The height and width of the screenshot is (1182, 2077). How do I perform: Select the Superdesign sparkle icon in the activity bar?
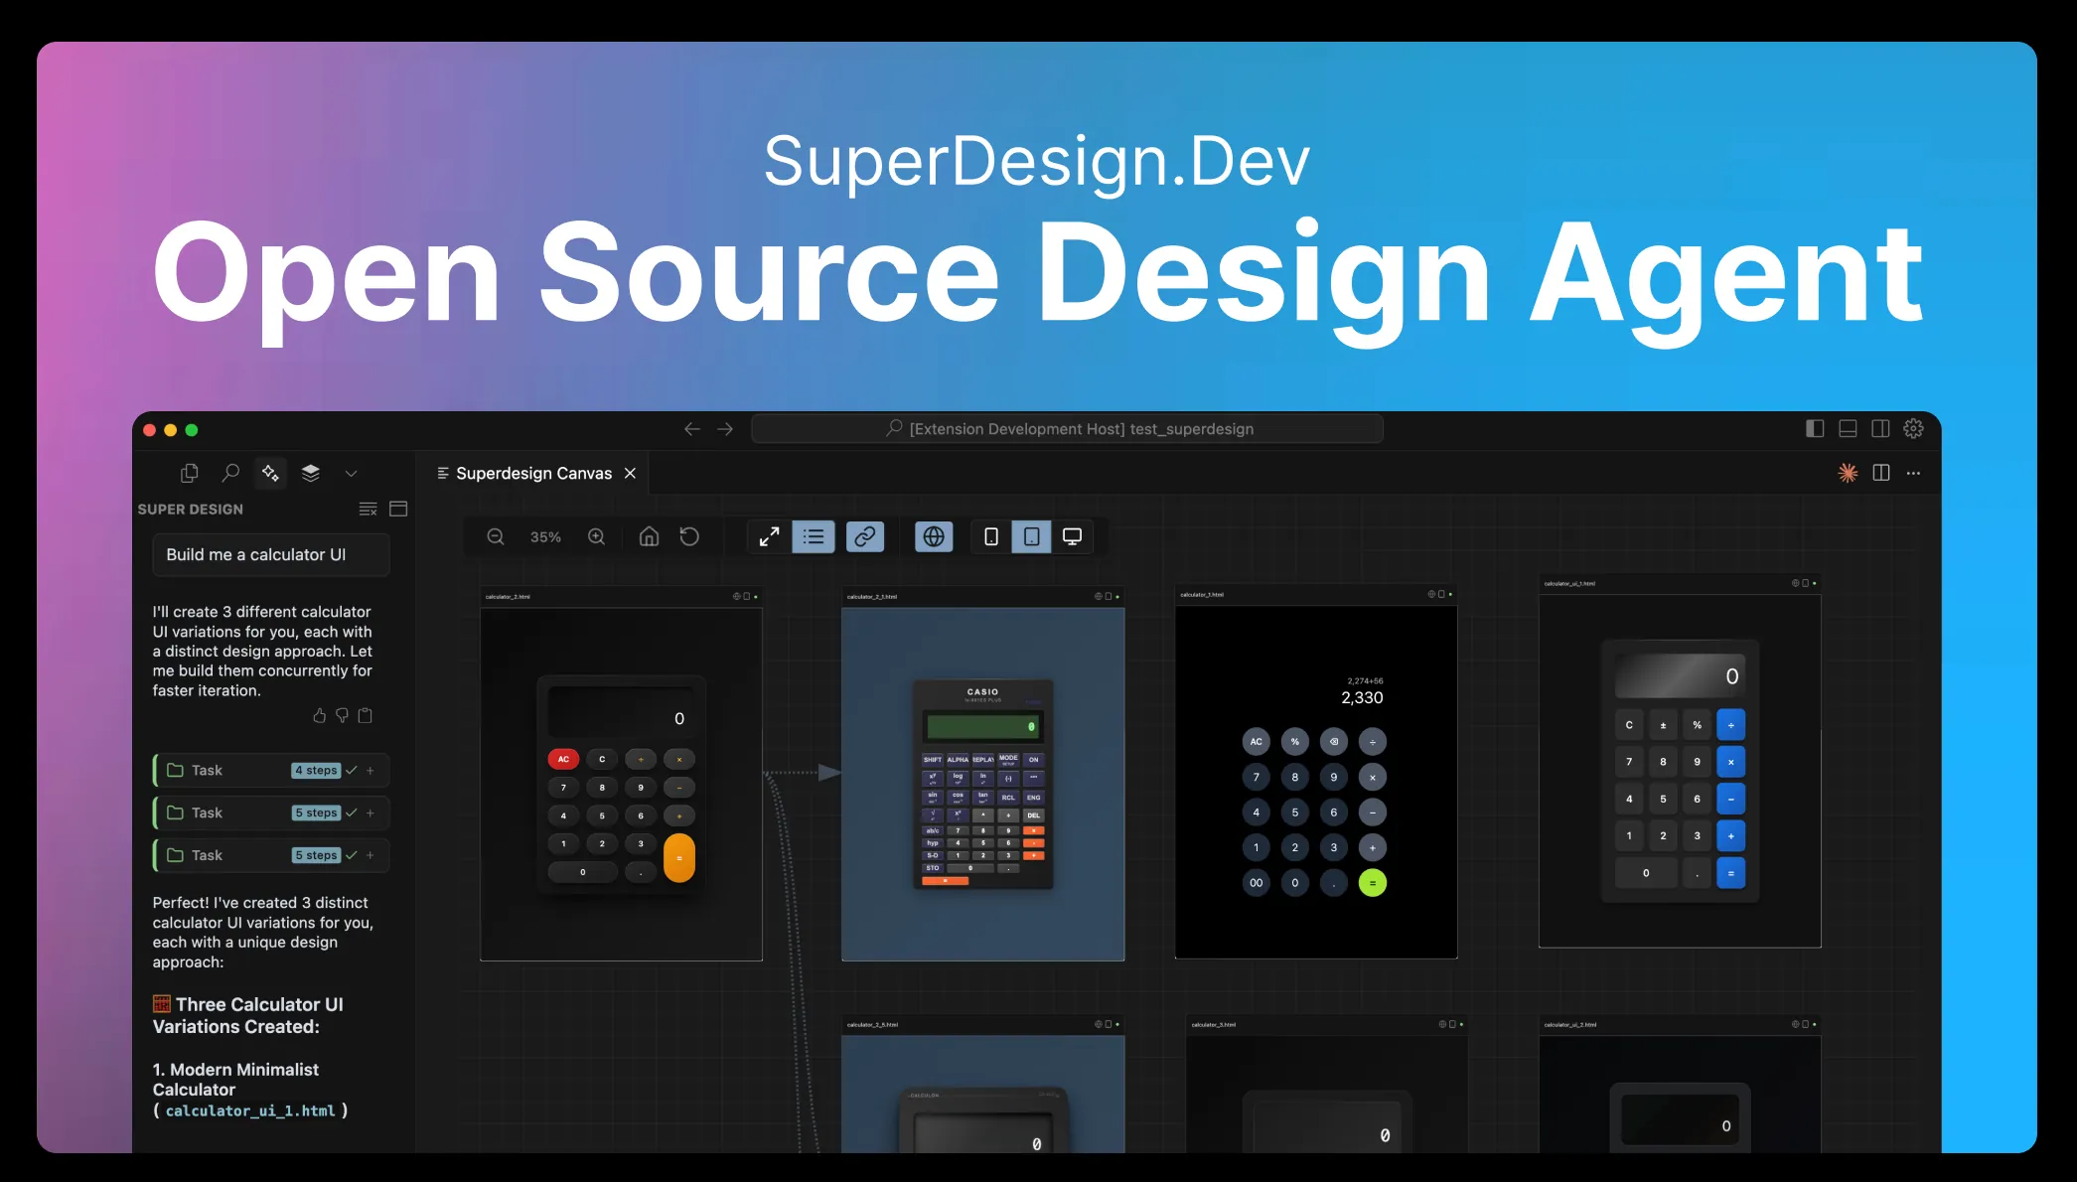pos(270,473)
